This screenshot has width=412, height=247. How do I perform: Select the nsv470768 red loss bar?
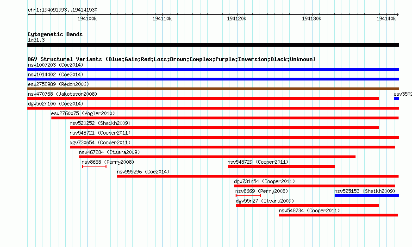pyautogui.click(x=203, y=99)
